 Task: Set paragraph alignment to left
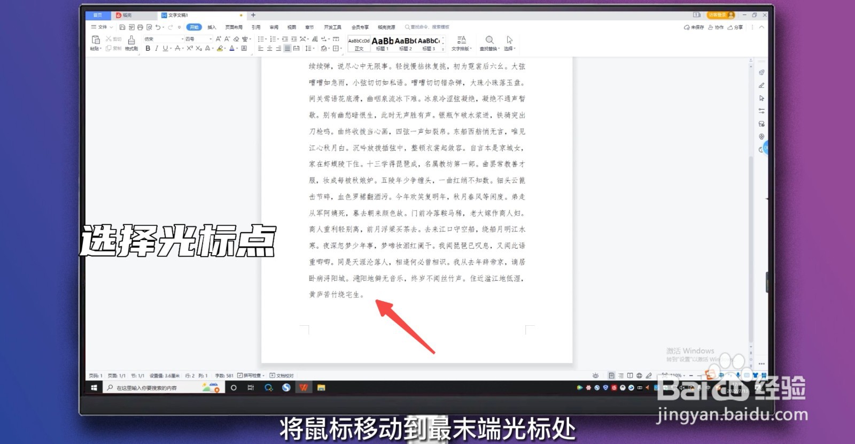coord(260,48)
